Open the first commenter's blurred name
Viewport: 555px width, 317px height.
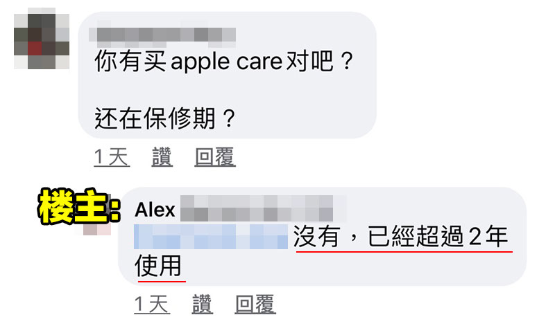tap(162, 34)
